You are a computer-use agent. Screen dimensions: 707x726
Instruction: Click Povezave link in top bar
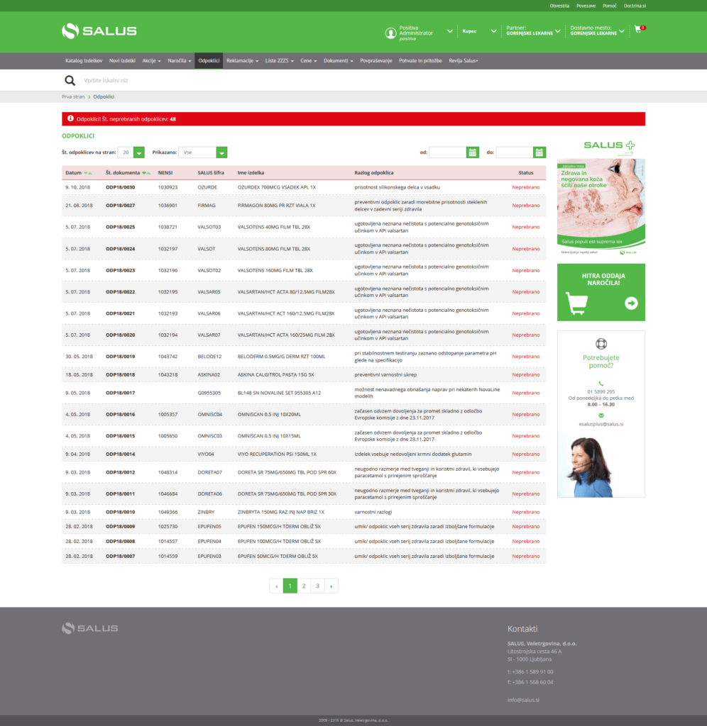point(586,6)
